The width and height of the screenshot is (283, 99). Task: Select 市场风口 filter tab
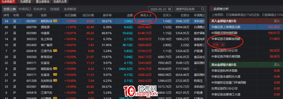coord(25,9)
